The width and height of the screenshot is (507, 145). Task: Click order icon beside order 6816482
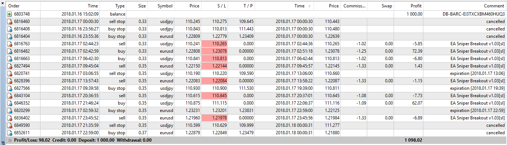click(x=9, y=51)
